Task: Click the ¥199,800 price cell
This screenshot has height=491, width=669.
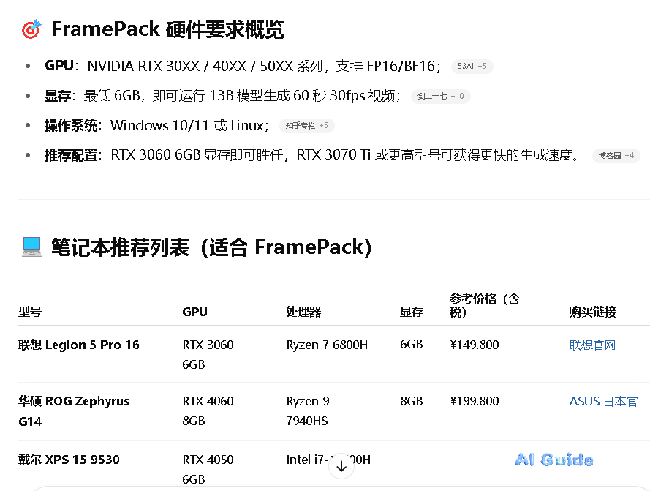Action: [x=475, y=401]
